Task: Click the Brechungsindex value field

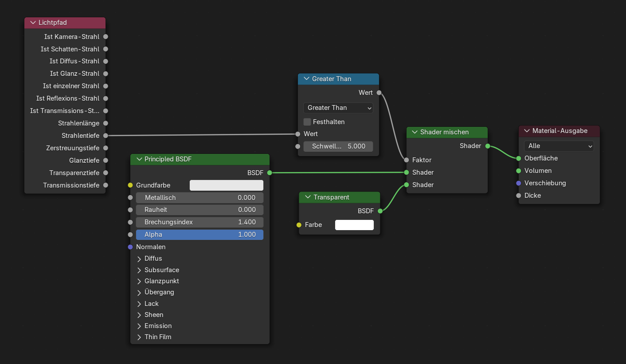Action: point(200,222)
